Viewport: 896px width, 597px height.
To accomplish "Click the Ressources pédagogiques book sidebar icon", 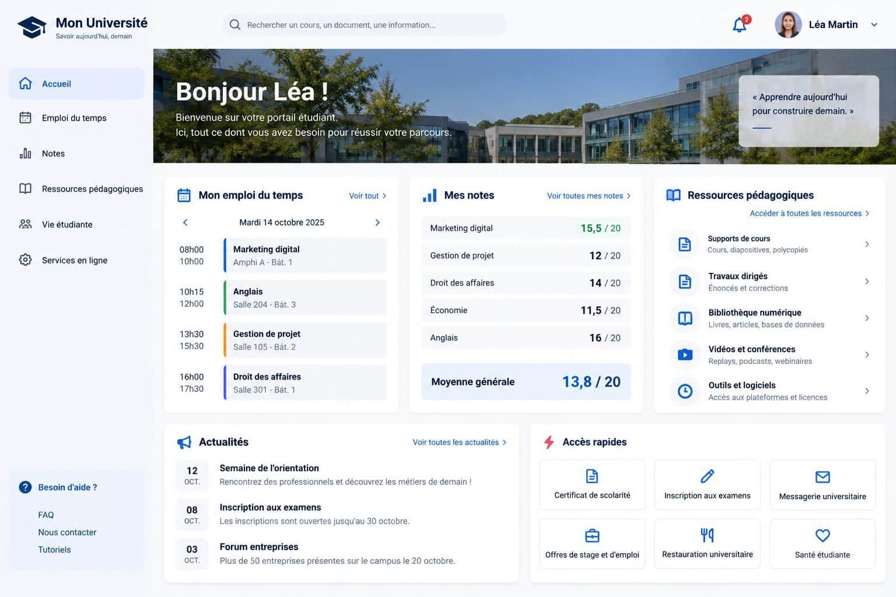I will [25, 189].
